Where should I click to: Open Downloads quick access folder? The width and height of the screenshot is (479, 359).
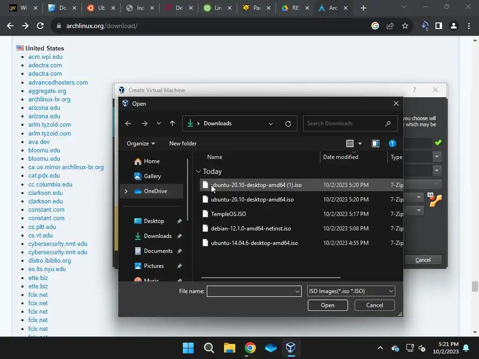158,236
